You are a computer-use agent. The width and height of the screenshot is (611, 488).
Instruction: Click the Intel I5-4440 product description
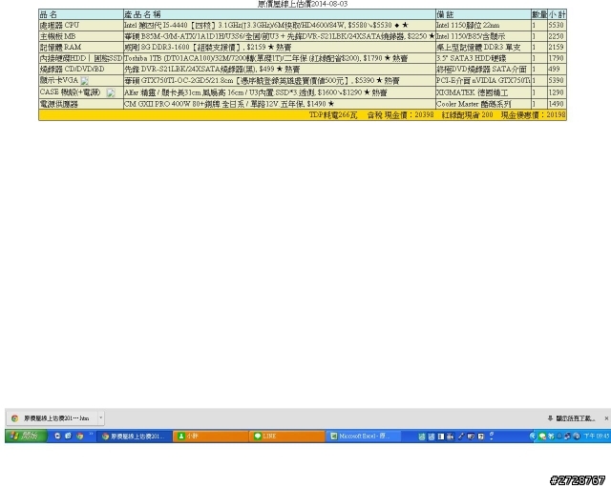pos(266,26)
